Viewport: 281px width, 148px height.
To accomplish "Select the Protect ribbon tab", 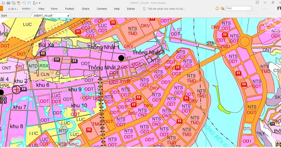I will tap(69, 9).
